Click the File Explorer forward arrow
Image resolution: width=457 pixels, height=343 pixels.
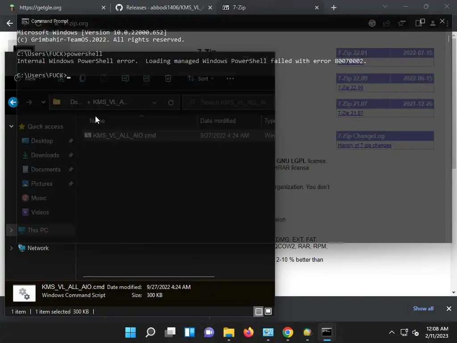(x=29, y=102)
